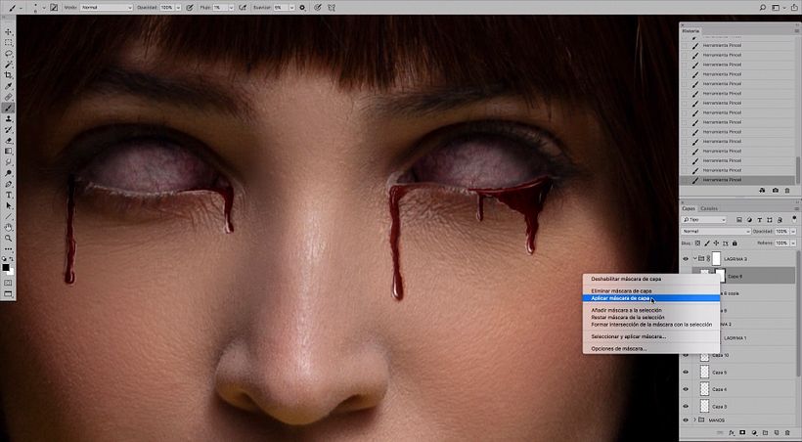Toggle pressure controls size icon

[318, 8]
